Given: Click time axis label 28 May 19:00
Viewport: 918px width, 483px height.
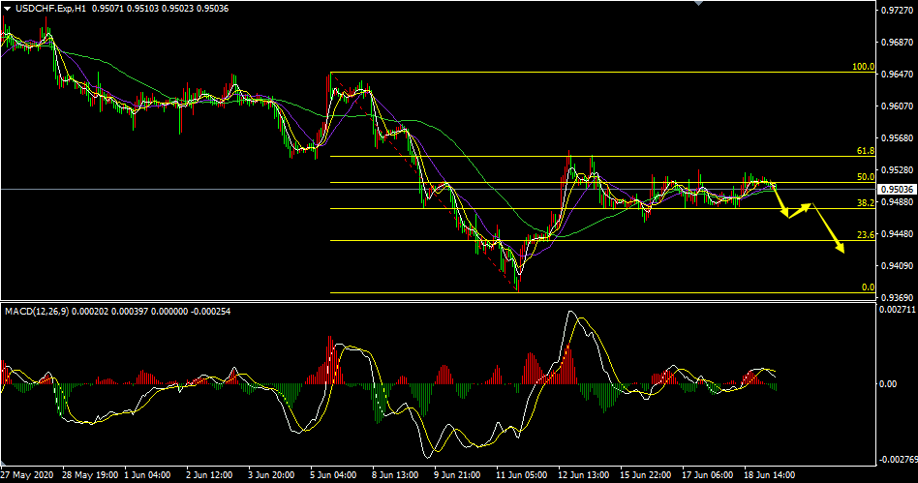Looking at the screenshot, I should [90, 474].
